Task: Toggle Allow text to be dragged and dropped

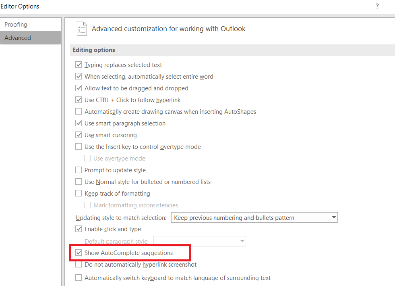Action: pyautogui.click(x=79, y=88)
